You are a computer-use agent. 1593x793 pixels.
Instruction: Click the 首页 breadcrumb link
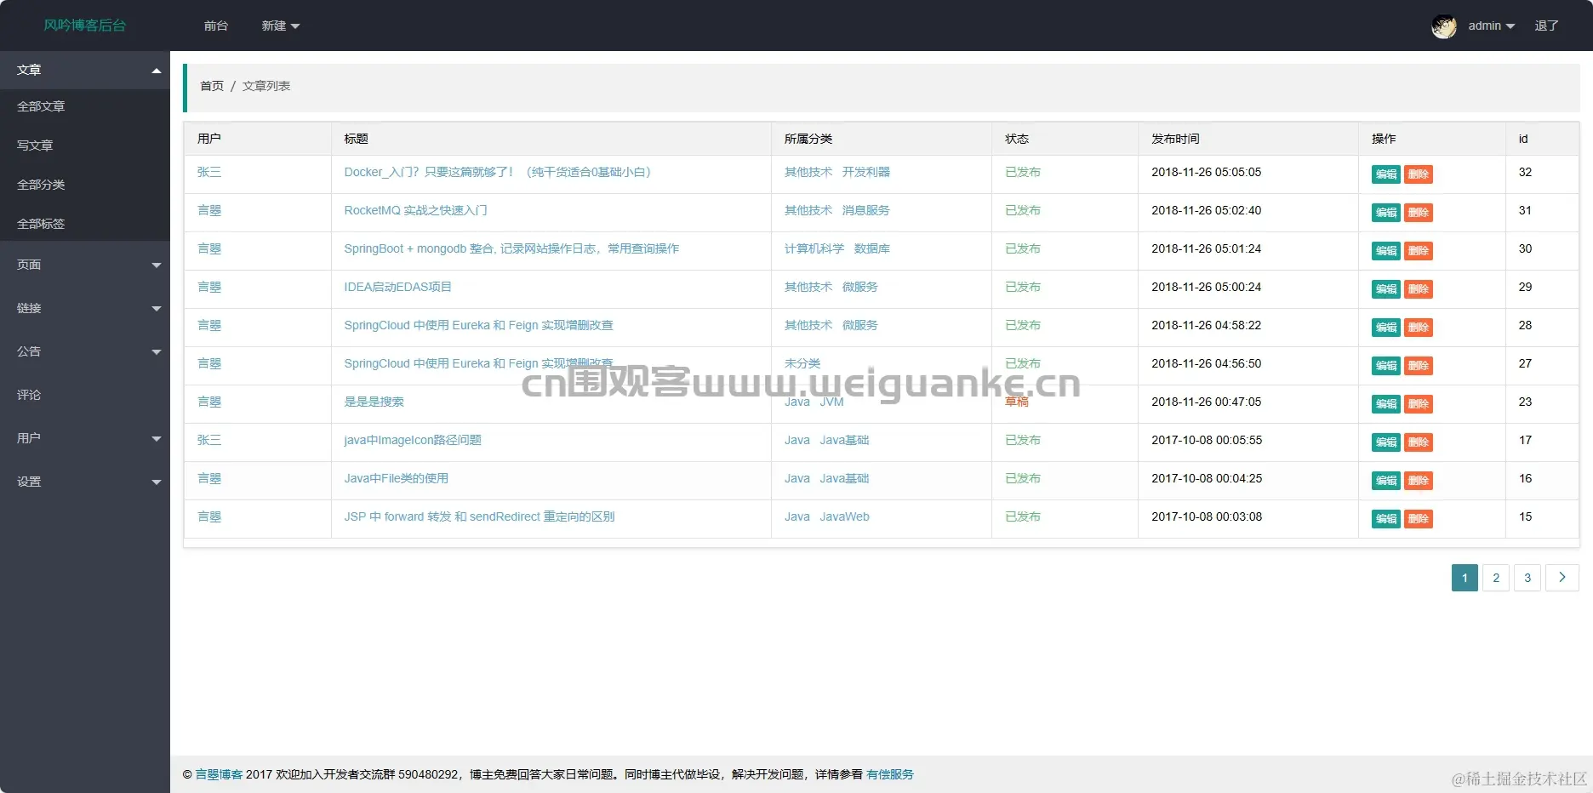coord(212,86)
